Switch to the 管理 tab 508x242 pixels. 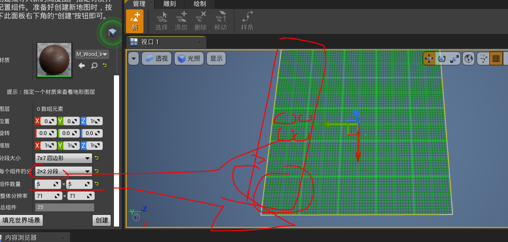[x=139, y=4]
